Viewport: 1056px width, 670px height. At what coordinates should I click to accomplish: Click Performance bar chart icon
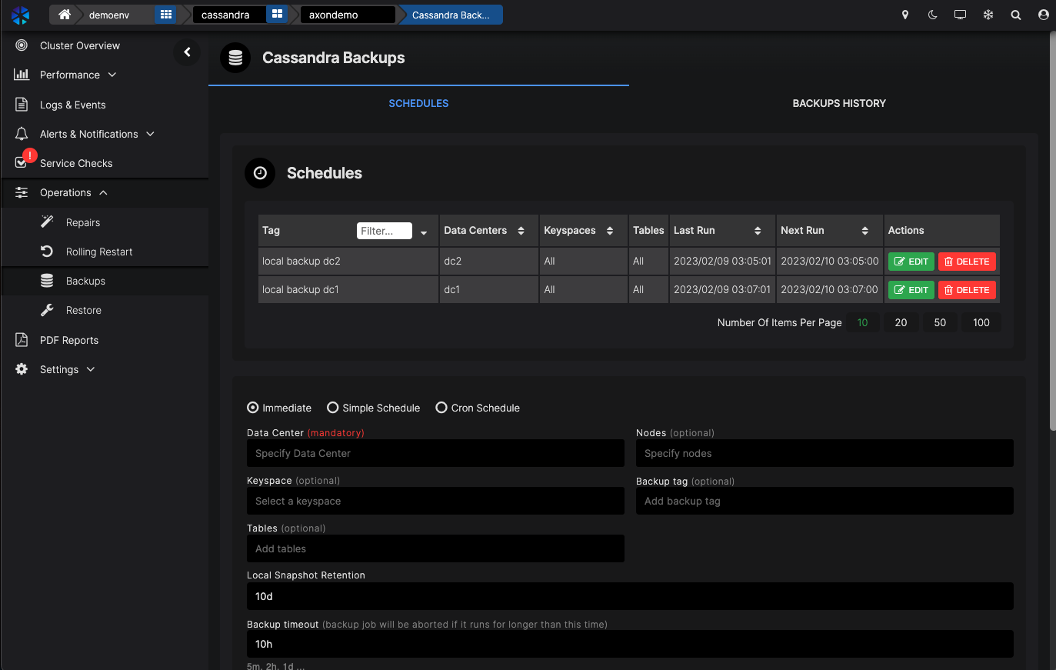pos(22,75)
